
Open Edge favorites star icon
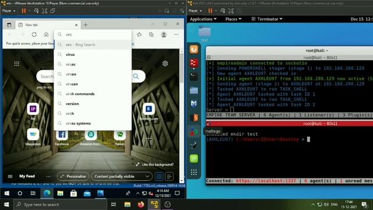pos(139,34)
